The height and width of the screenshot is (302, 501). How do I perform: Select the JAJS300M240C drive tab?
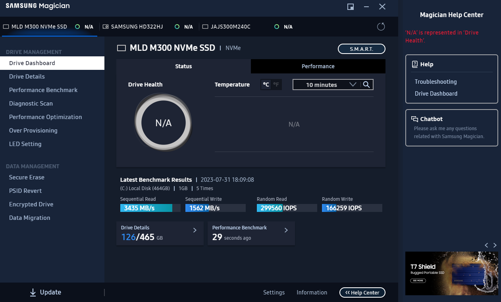pos(248,27)
